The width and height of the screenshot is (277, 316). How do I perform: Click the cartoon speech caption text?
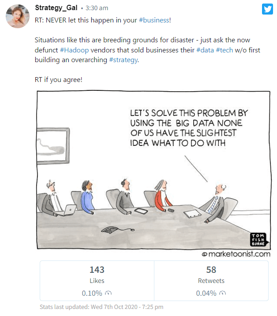[189, 128]
